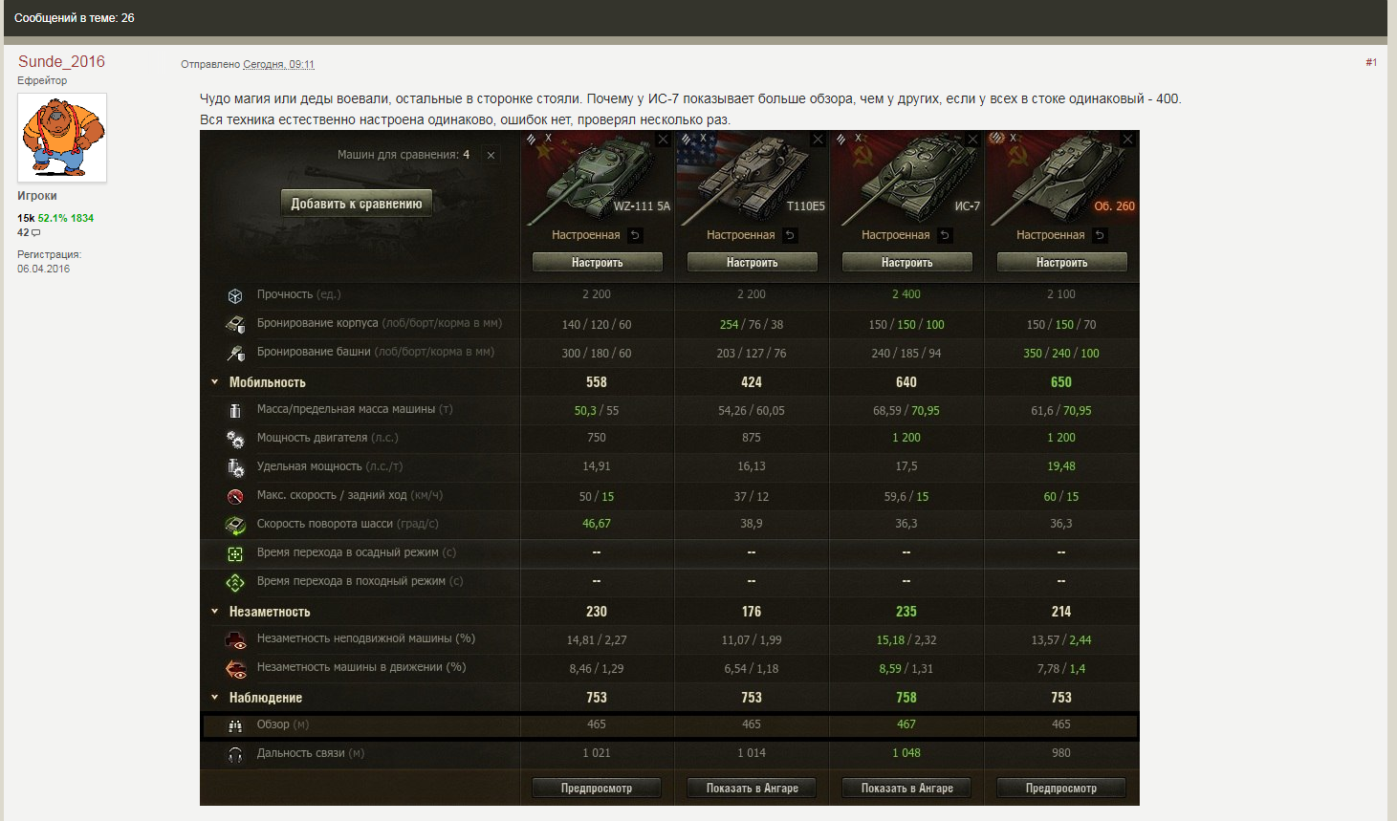Click the Скорость поворота шасси icon
This screenshot has height=821, width=1397.
coord(235,525)
